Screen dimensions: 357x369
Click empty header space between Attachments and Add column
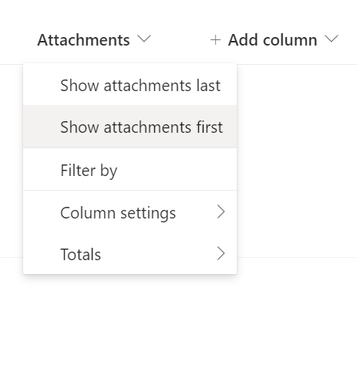click(x=180, y=40)
